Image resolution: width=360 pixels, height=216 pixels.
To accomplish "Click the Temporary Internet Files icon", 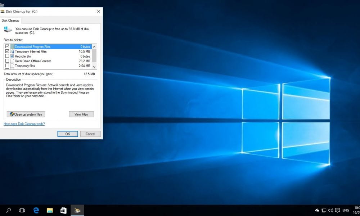I will click(x=12, y=51).
